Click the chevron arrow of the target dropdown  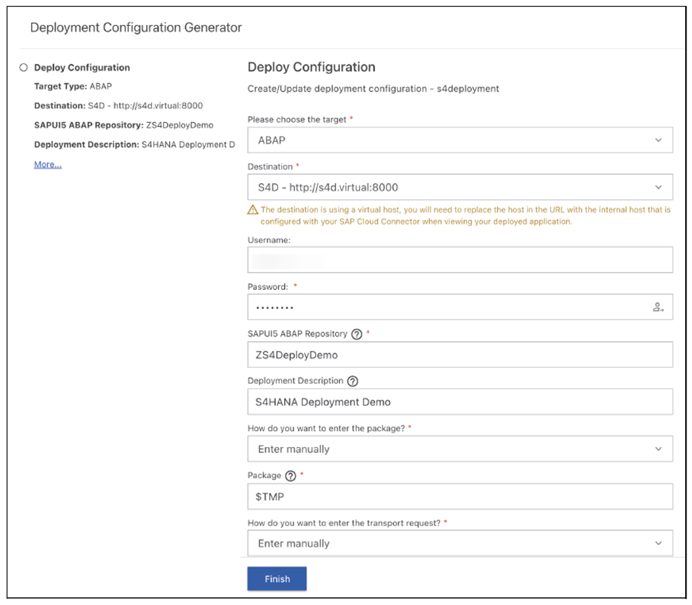tap(658, 140)
